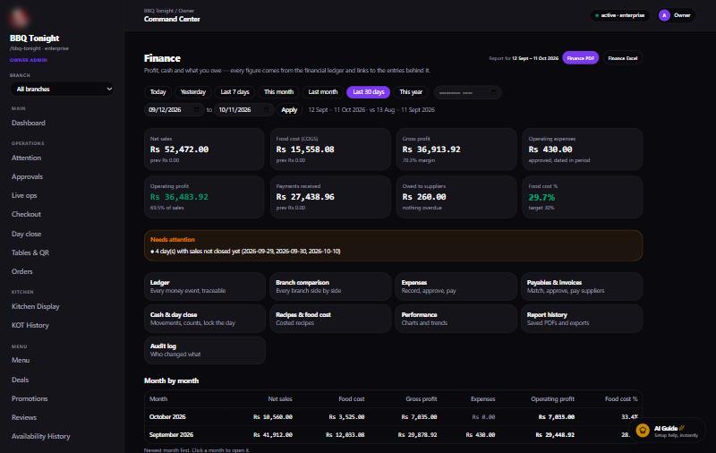Screen dimensions: 716x453
Task: Select the This month tab
Action: click(x=278, y=92)
